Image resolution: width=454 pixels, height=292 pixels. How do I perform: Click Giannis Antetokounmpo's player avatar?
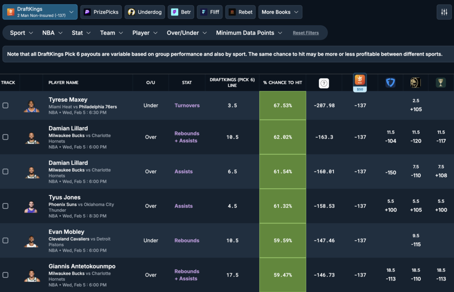point(31,275)
